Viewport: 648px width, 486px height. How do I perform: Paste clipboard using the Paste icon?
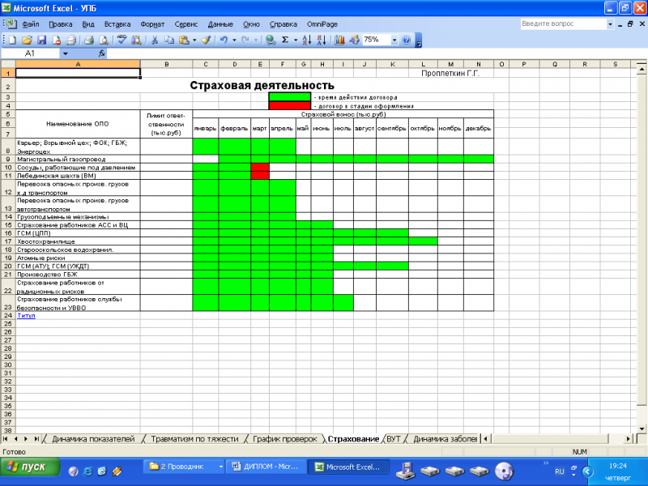(x=184, y=40)
